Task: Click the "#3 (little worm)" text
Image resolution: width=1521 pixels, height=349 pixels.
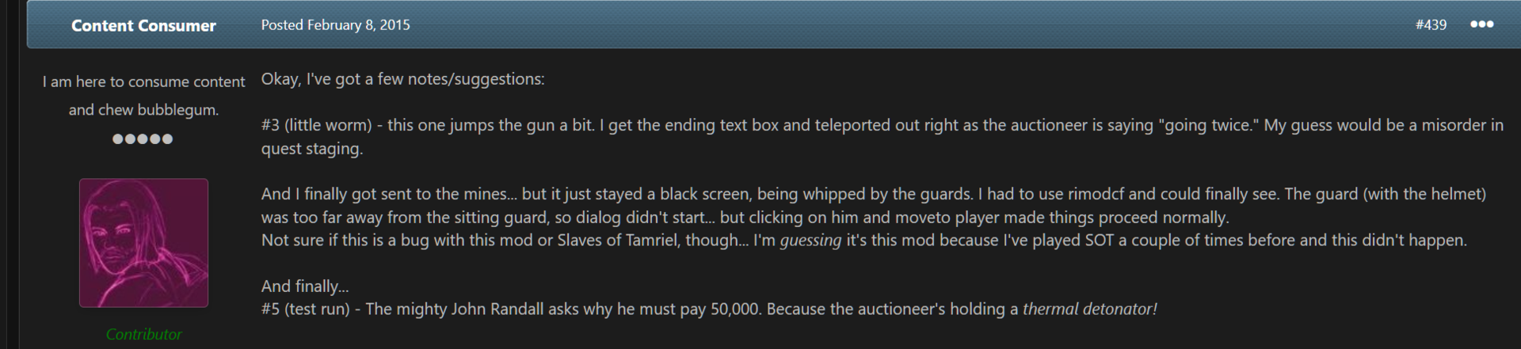Action: coord(317,125)
